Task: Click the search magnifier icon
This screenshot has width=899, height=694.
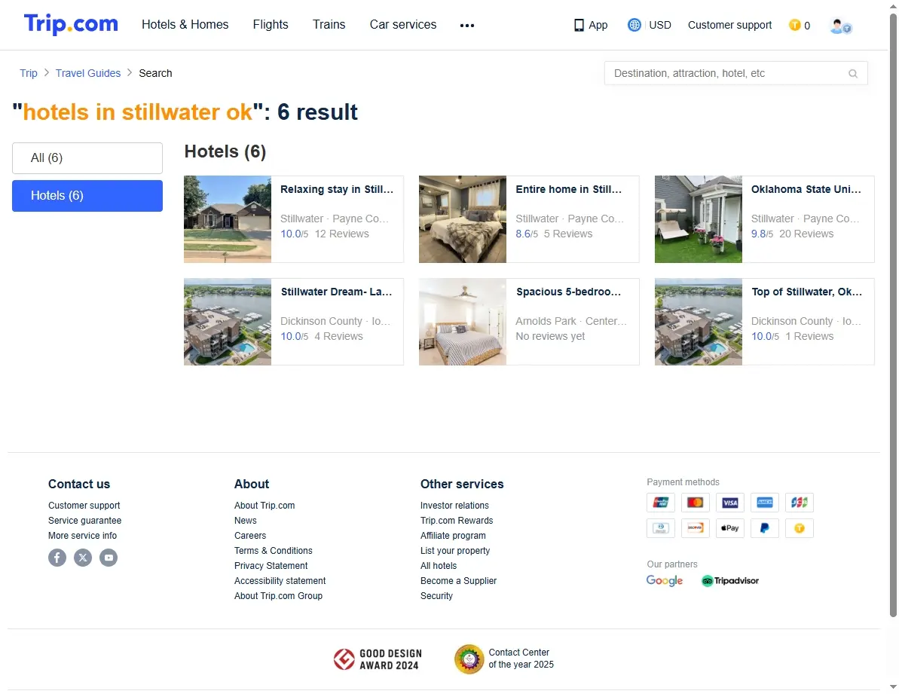Action: point(853,73)
